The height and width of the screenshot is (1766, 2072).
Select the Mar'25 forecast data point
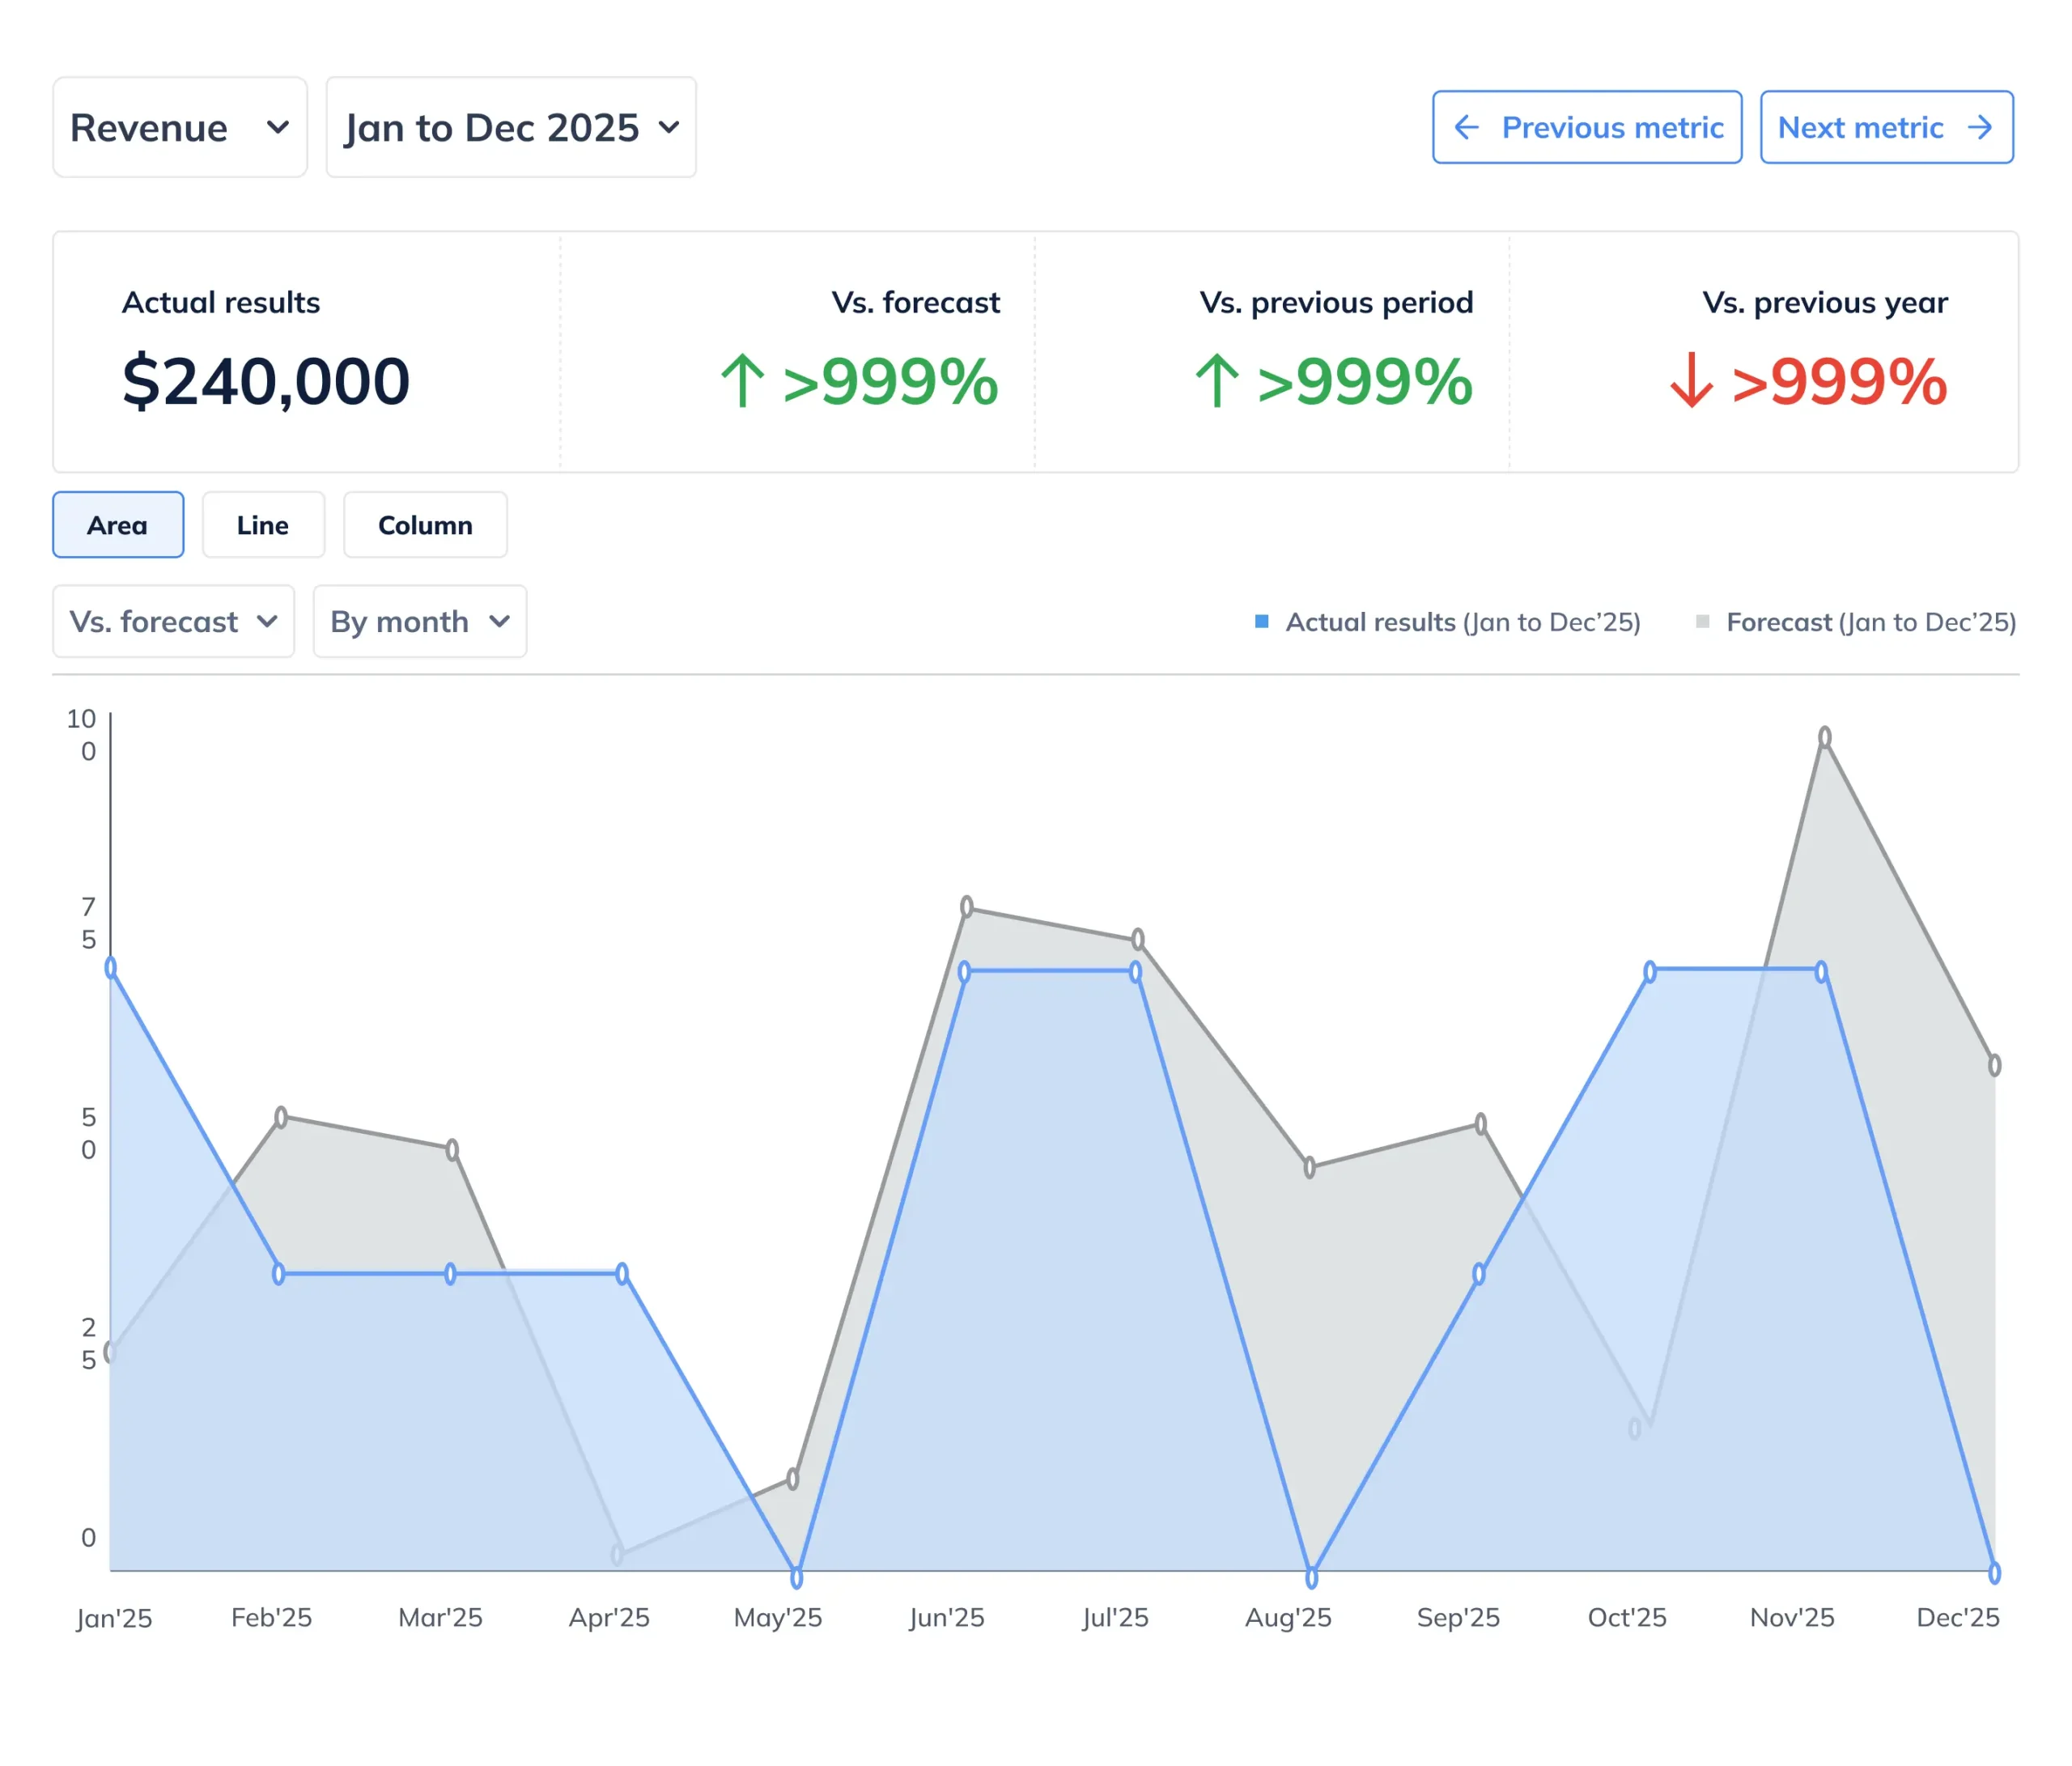[x=452, y=1150]
